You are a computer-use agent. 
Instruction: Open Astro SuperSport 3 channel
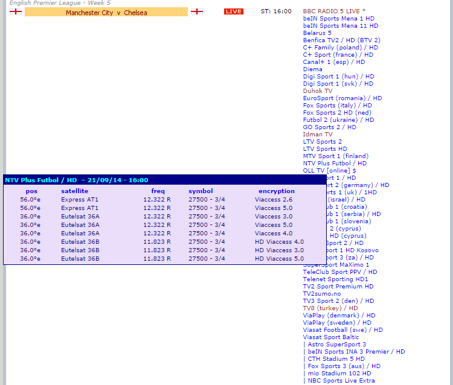pos(337,344)
